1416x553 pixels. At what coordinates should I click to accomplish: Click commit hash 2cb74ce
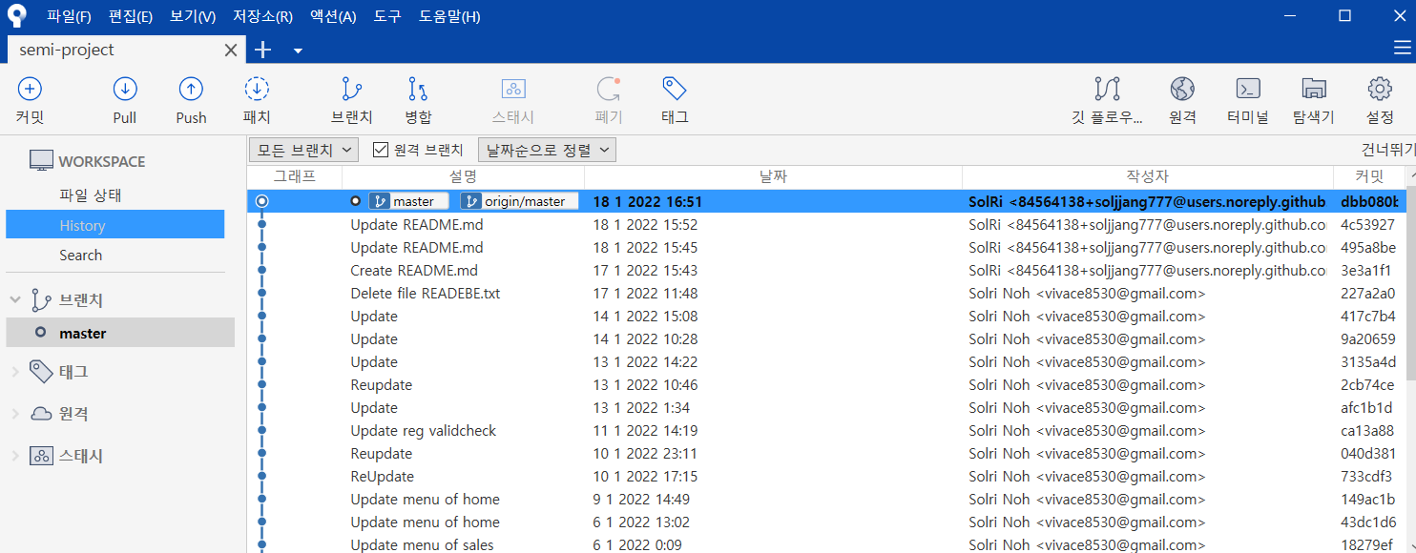(1367, 385)
